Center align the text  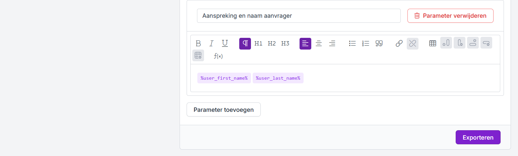click(x=319, y=44)
